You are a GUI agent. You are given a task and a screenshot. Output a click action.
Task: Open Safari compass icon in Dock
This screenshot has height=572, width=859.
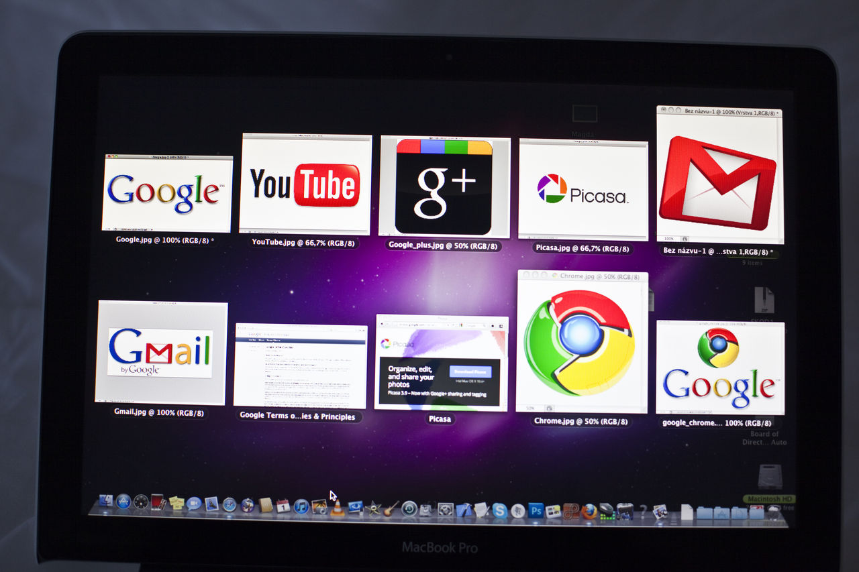[x=230, y=504]
